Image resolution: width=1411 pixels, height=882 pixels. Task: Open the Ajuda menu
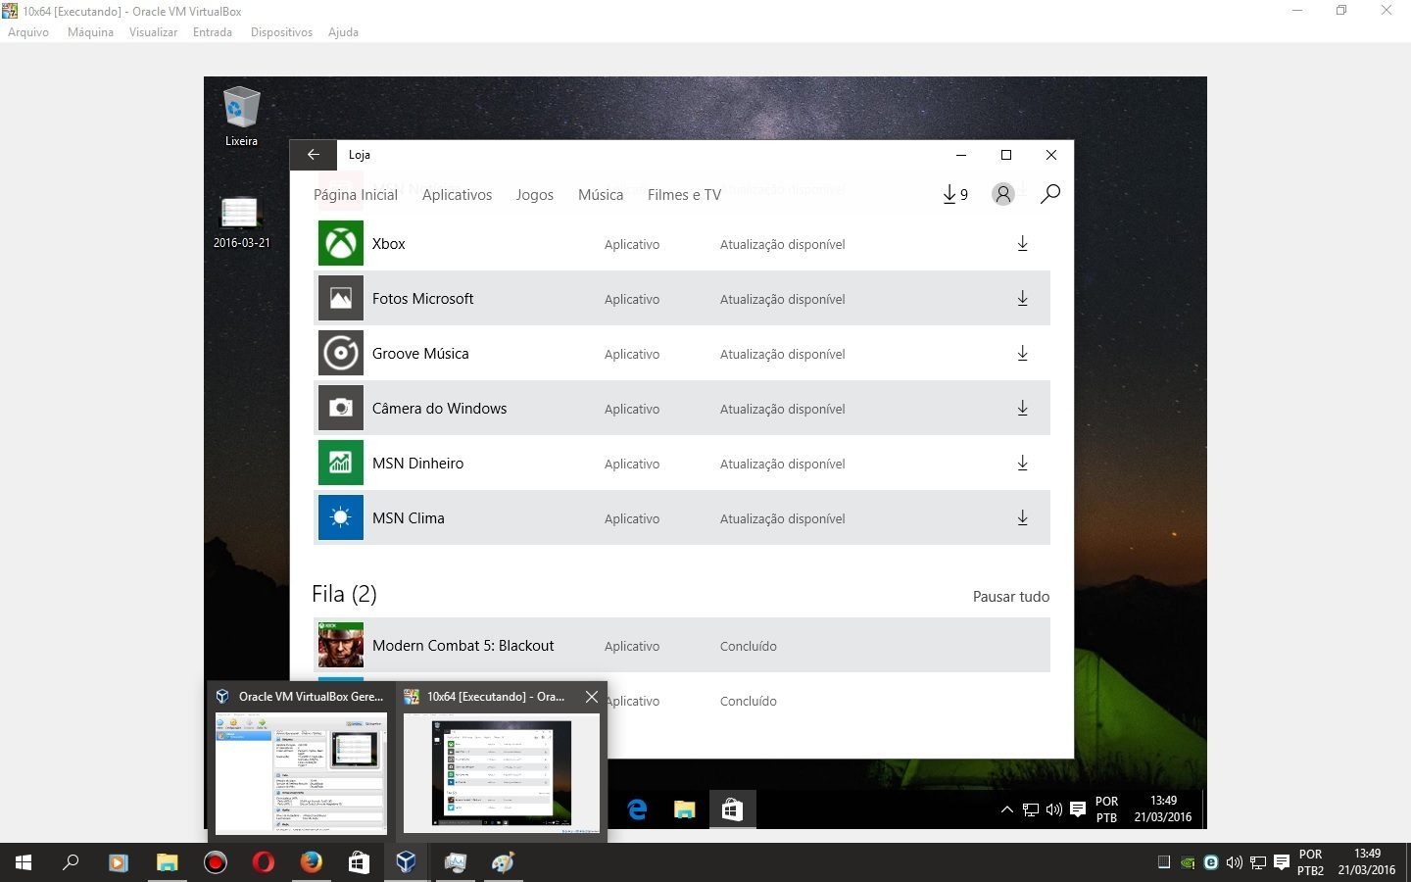(x=343, y=32)
